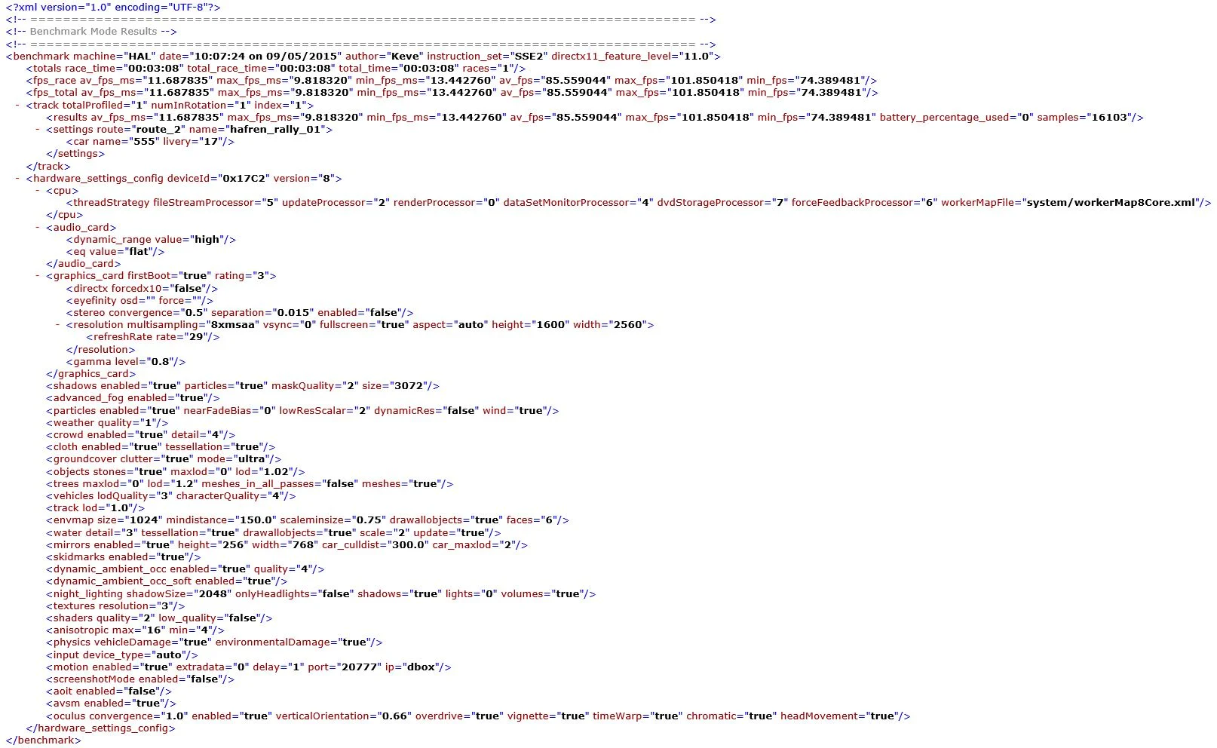Collapse the cpu node

click(38, 191)
